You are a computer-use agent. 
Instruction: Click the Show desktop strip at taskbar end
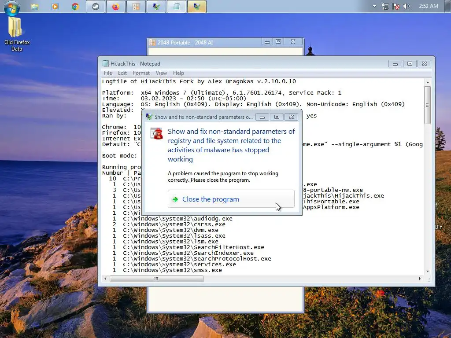(x=448, y=6)
